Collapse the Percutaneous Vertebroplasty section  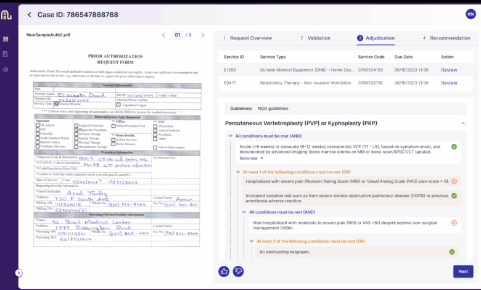coord(463,123)
